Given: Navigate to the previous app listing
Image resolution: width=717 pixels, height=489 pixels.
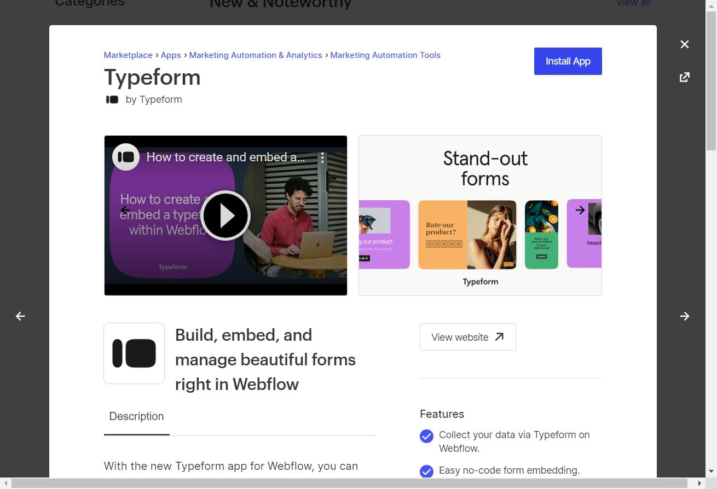Looking at the screenshot, I should pyautogui.click(x=20, y=316).
